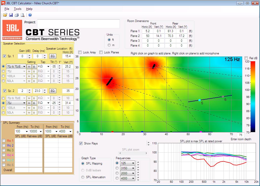Click the SPL plot zoom slider
260x186 pixels.
coord(133,153)
